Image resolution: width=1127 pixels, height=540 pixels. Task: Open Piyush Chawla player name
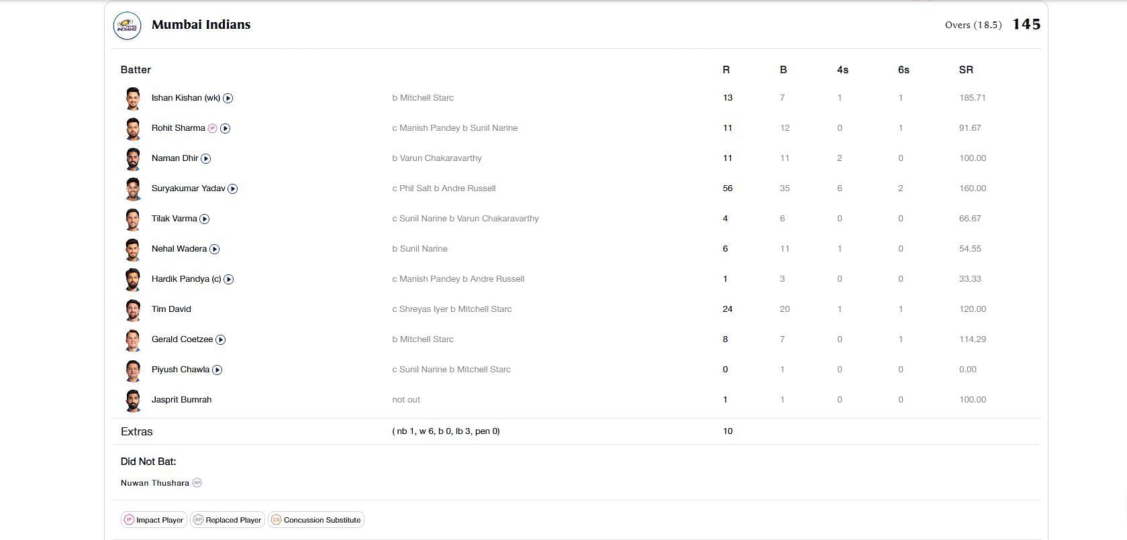181,370
